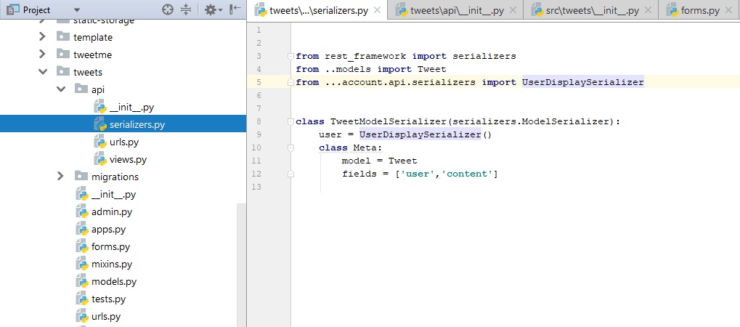Image resolution: width=740 pixels, height=327 pixels.
Task: Fold the TweetModelSerializer class at line 8
Action: coord(290,121)
